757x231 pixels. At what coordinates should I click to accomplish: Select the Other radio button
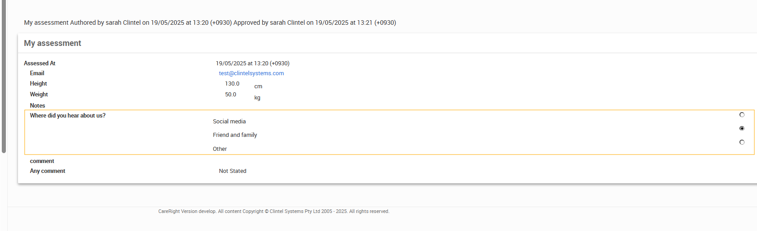pyautogui.click(x=742, y=142)
